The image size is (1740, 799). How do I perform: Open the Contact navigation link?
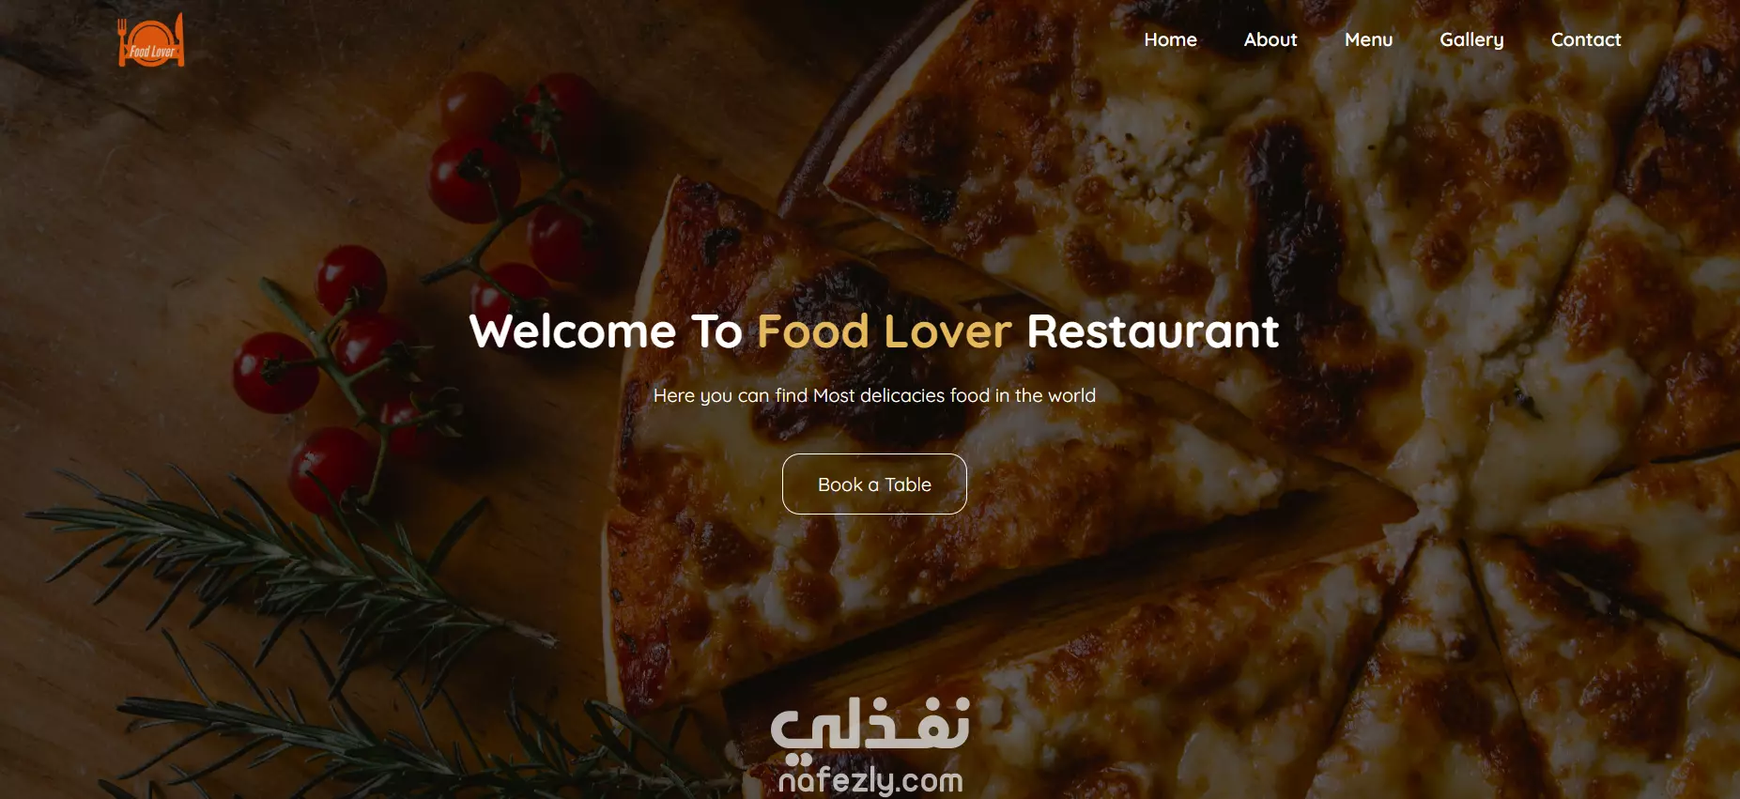click(1586, 39)
